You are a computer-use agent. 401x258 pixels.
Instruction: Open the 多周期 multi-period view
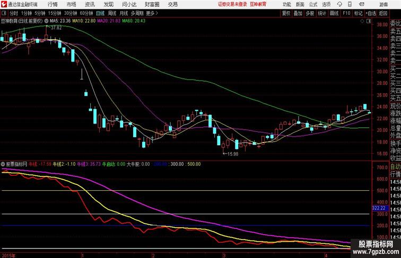[x=137, y=13]
